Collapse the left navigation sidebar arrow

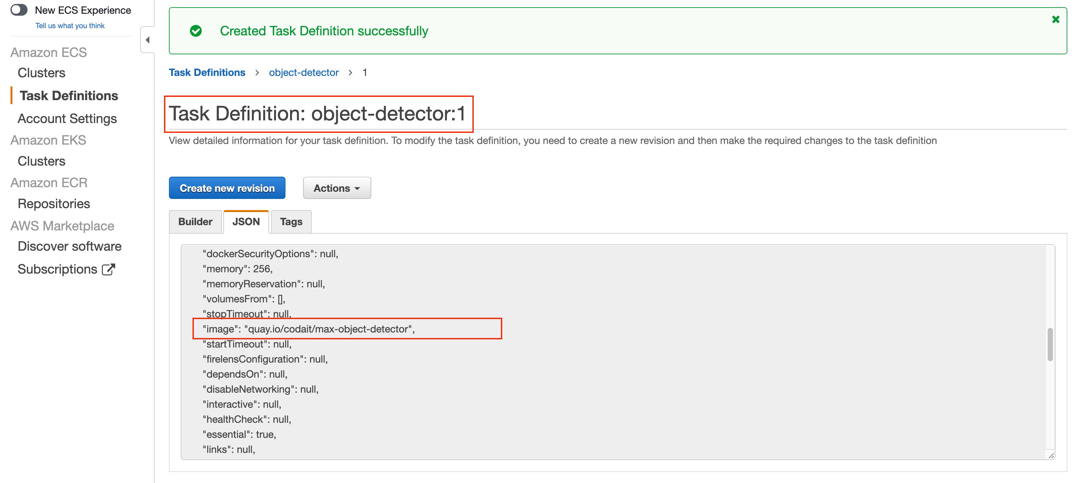pyautogui.click(x=147, y=40)
